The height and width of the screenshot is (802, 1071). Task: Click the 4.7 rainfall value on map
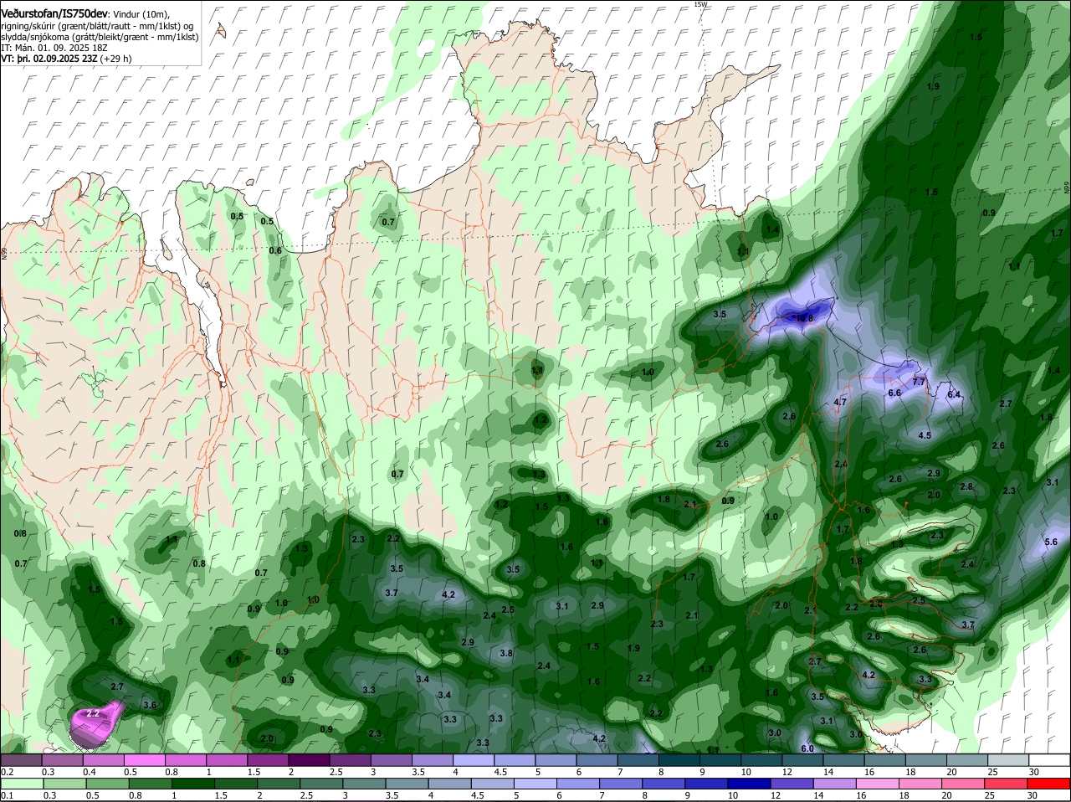click(x=841, y=402)
